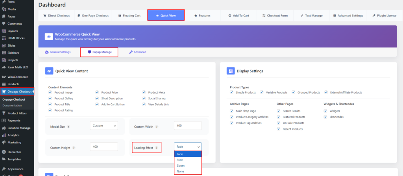Click the help icon beside Custom Width
The height and width of the screenshot is (176, 403).
coord(157,126)
